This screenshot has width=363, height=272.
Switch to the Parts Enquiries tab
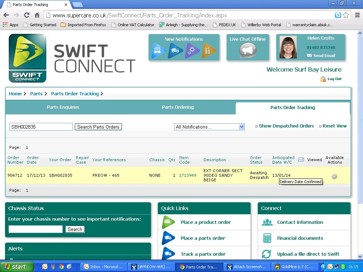[63, 107]
